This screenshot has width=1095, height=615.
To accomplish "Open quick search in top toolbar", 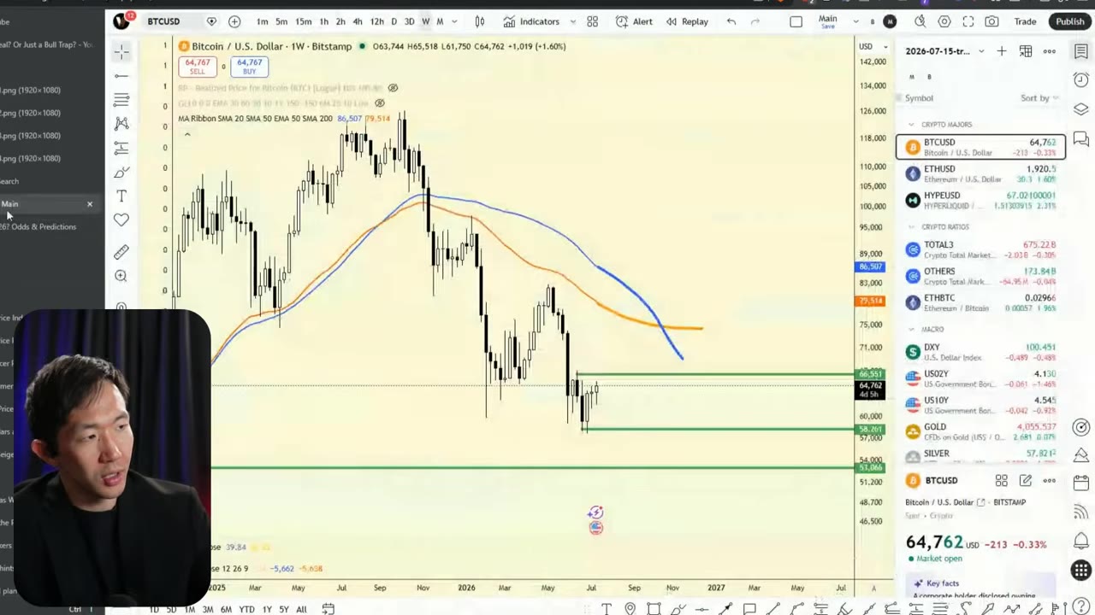I will pos(920,21).
